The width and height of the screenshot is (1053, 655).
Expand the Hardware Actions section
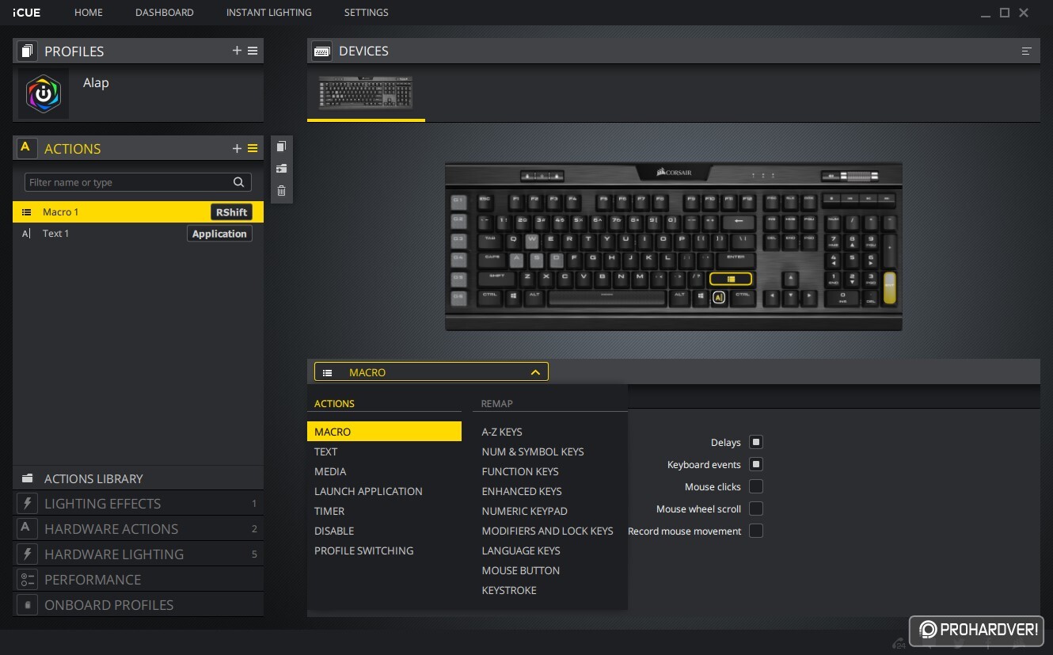(x=138, y=529)
